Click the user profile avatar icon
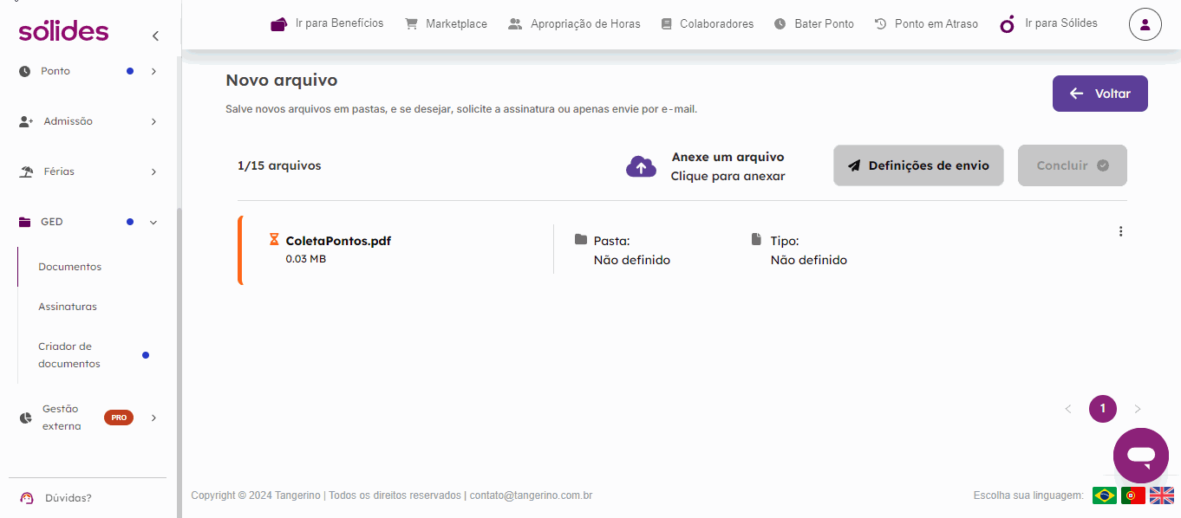Image resolution: width=1181 pixels, height=518 pixels. coord(1145,24)
